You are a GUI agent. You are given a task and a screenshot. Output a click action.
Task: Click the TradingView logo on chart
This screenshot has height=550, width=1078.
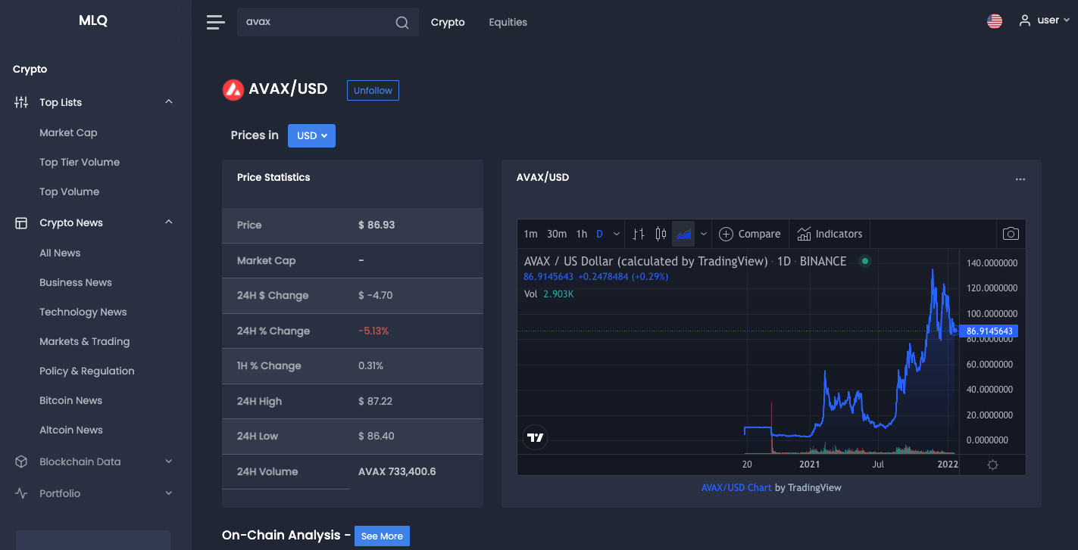(x=536, y=437)
